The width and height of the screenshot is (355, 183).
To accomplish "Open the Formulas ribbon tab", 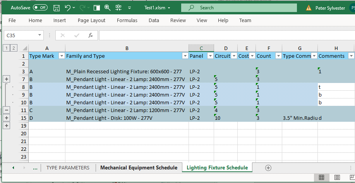I will (127, 21).
